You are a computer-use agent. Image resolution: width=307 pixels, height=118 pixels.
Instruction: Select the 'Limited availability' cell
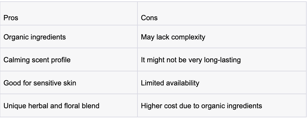pyautogui.click(x=222, y=83)
